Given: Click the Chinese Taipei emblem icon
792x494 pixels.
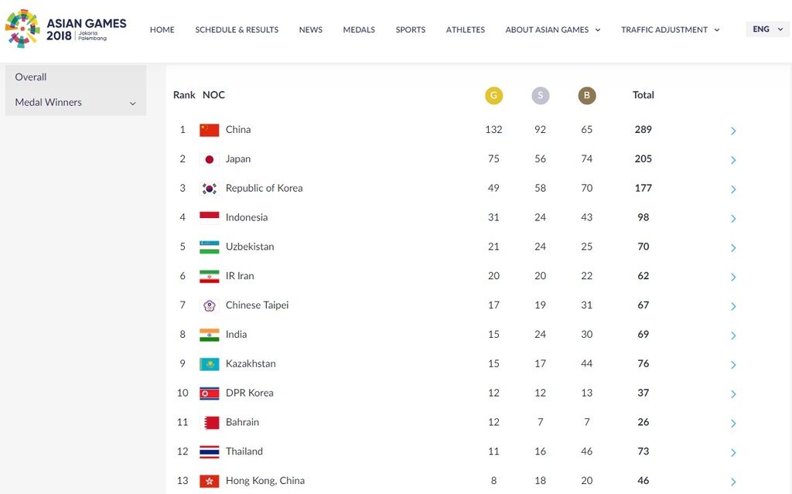Looking at the screenshot, I should coord(210,305).
